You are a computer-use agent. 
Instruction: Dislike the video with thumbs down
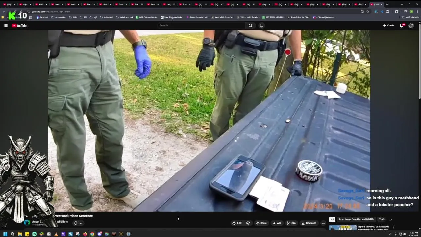click(248, 223)
